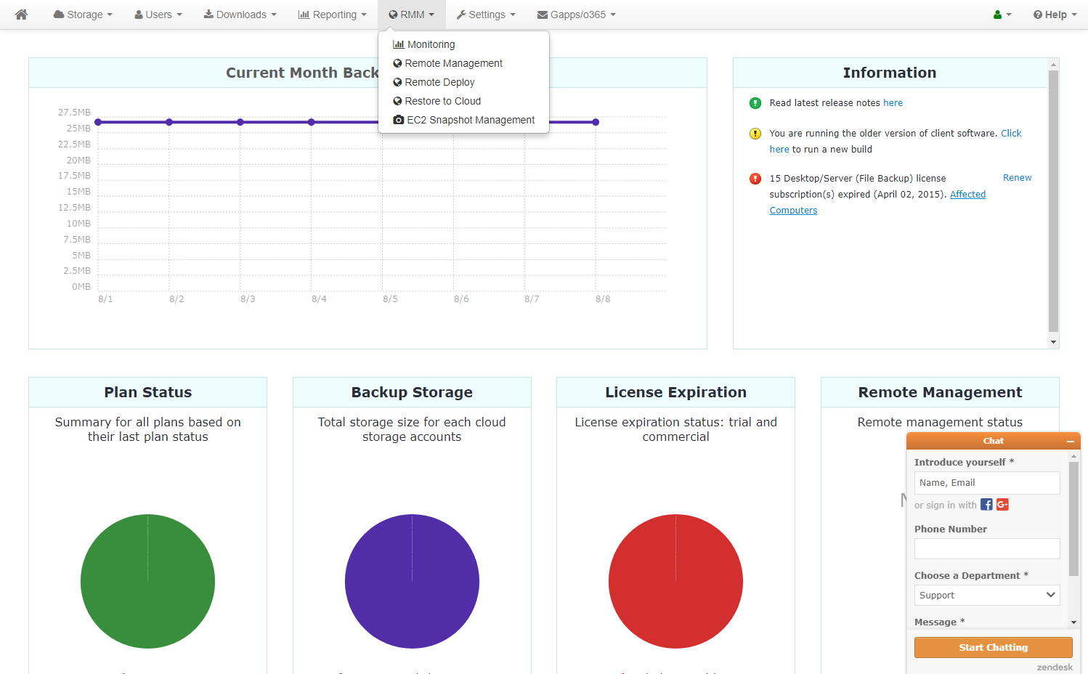Click the red expired license alert icon
The image size is (1088, 674).
[755, 179]
